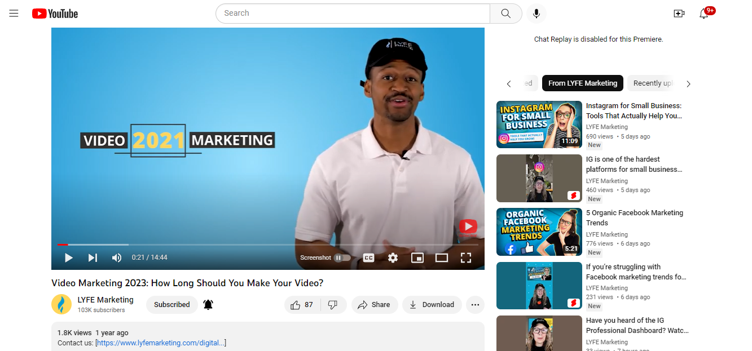
Task: Toggle the Screenshot autoplay switch
Action: pos(342,257)
